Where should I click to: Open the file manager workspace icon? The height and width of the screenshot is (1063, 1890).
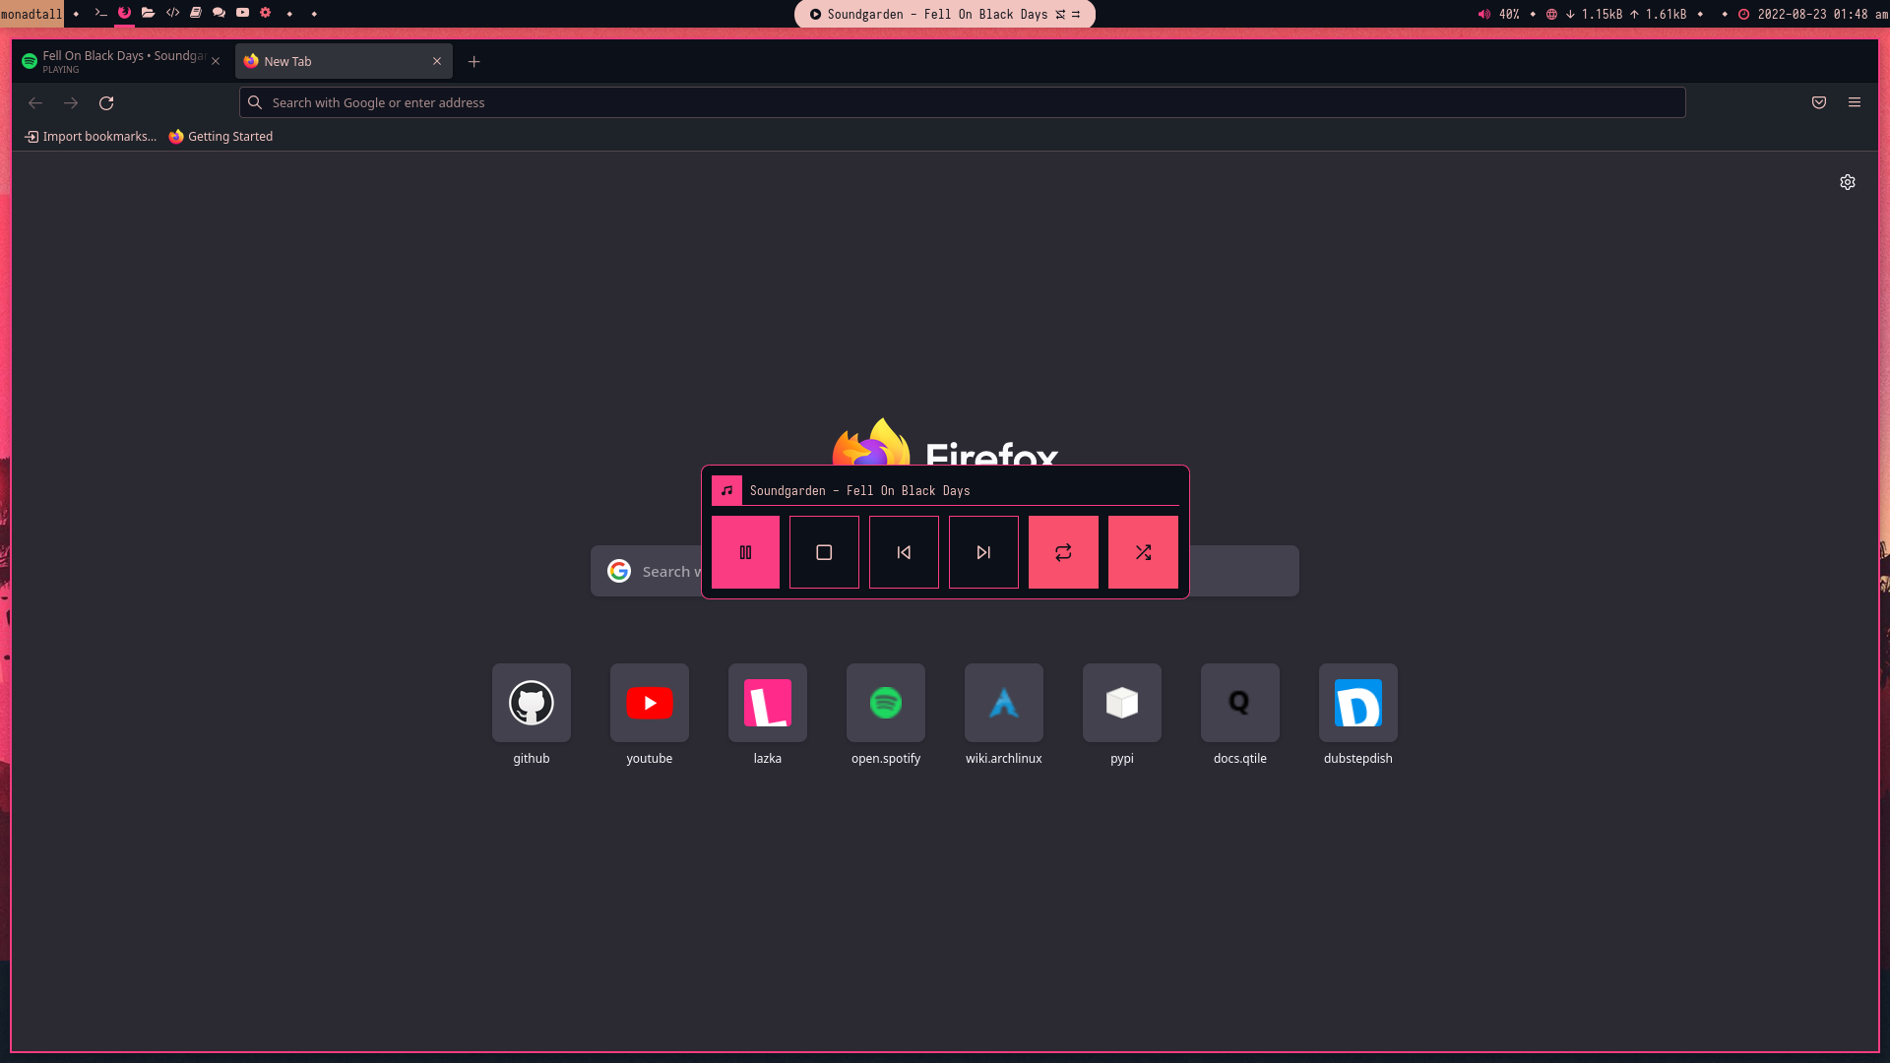coord(148,13)
